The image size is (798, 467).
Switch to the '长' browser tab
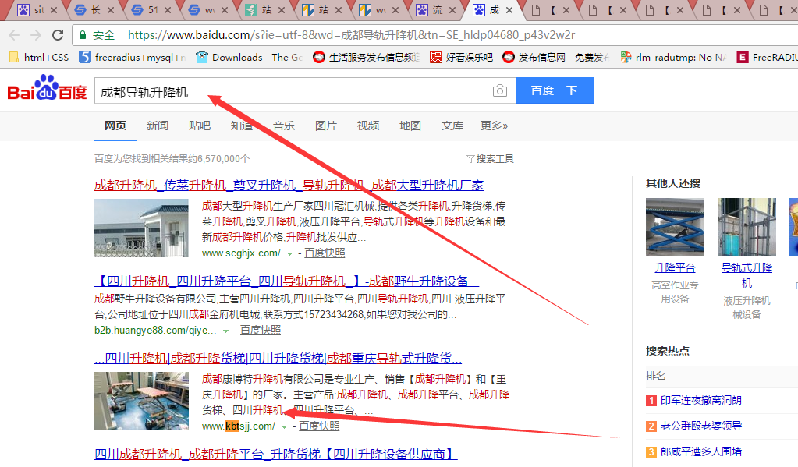pyautogui.click(x=96, y=9)
